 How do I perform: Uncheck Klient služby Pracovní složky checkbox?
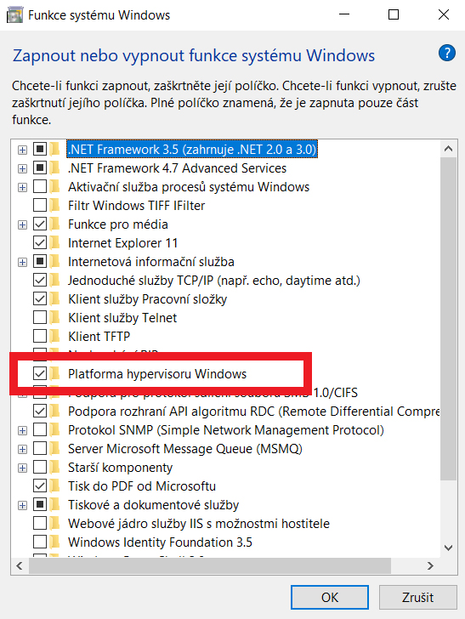(40, 298)
